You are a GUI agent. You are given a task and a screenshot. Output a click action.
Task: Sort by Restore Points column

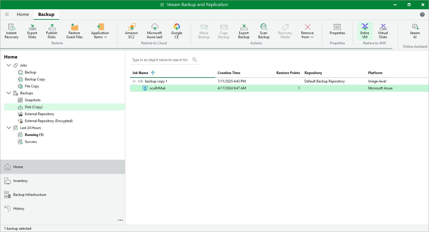[x=288, y=73]
